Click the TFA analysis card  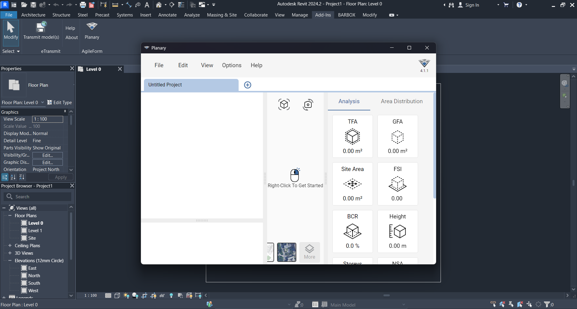(x=353, y=136)
